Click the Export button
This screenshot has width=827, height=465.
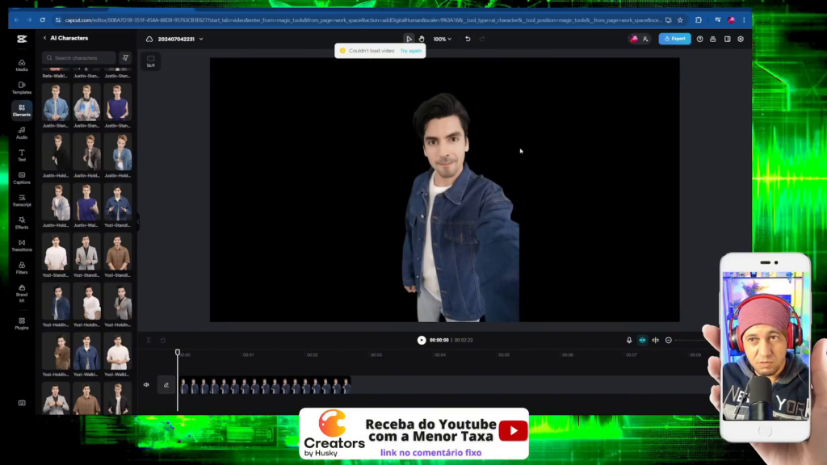click(x=674, y=39)
